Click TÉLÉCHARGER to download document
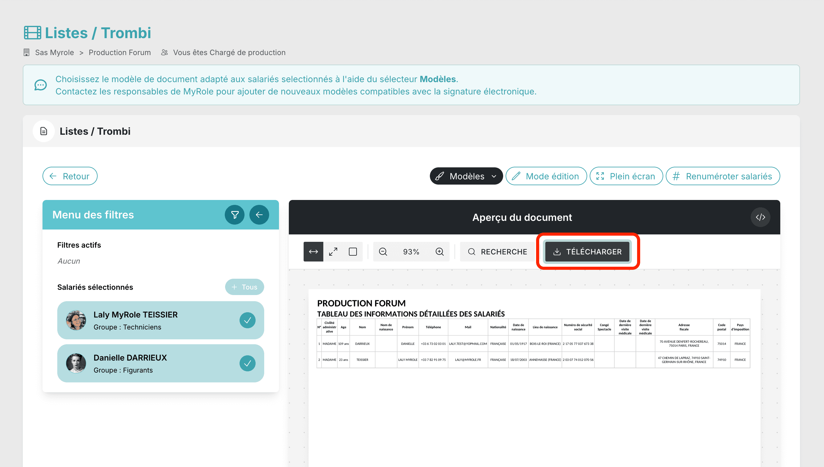This screenshot has width=824, height=467. pos(588,252)
